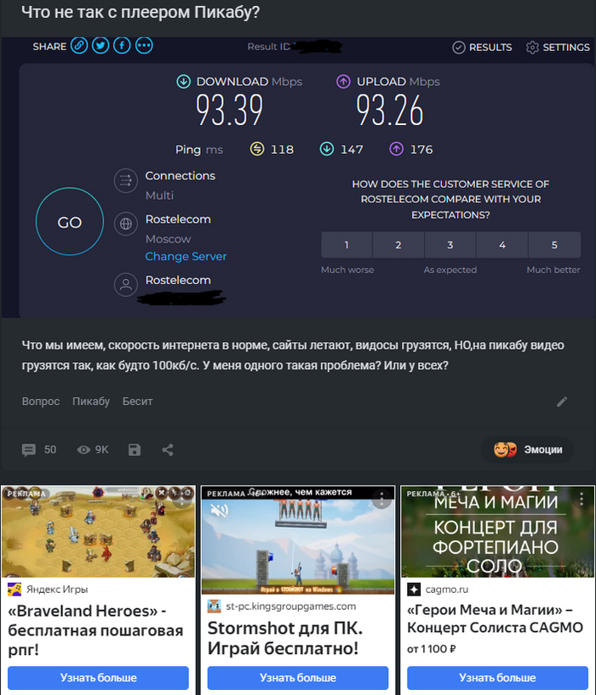
Task: Open the post title Что не так с плеером Пикабу
Action: point(140,12)
